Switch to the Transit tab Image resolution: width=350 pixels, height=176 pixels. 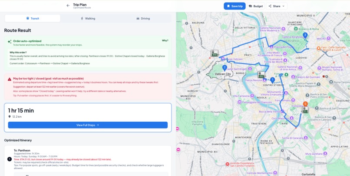coord(33,18)
